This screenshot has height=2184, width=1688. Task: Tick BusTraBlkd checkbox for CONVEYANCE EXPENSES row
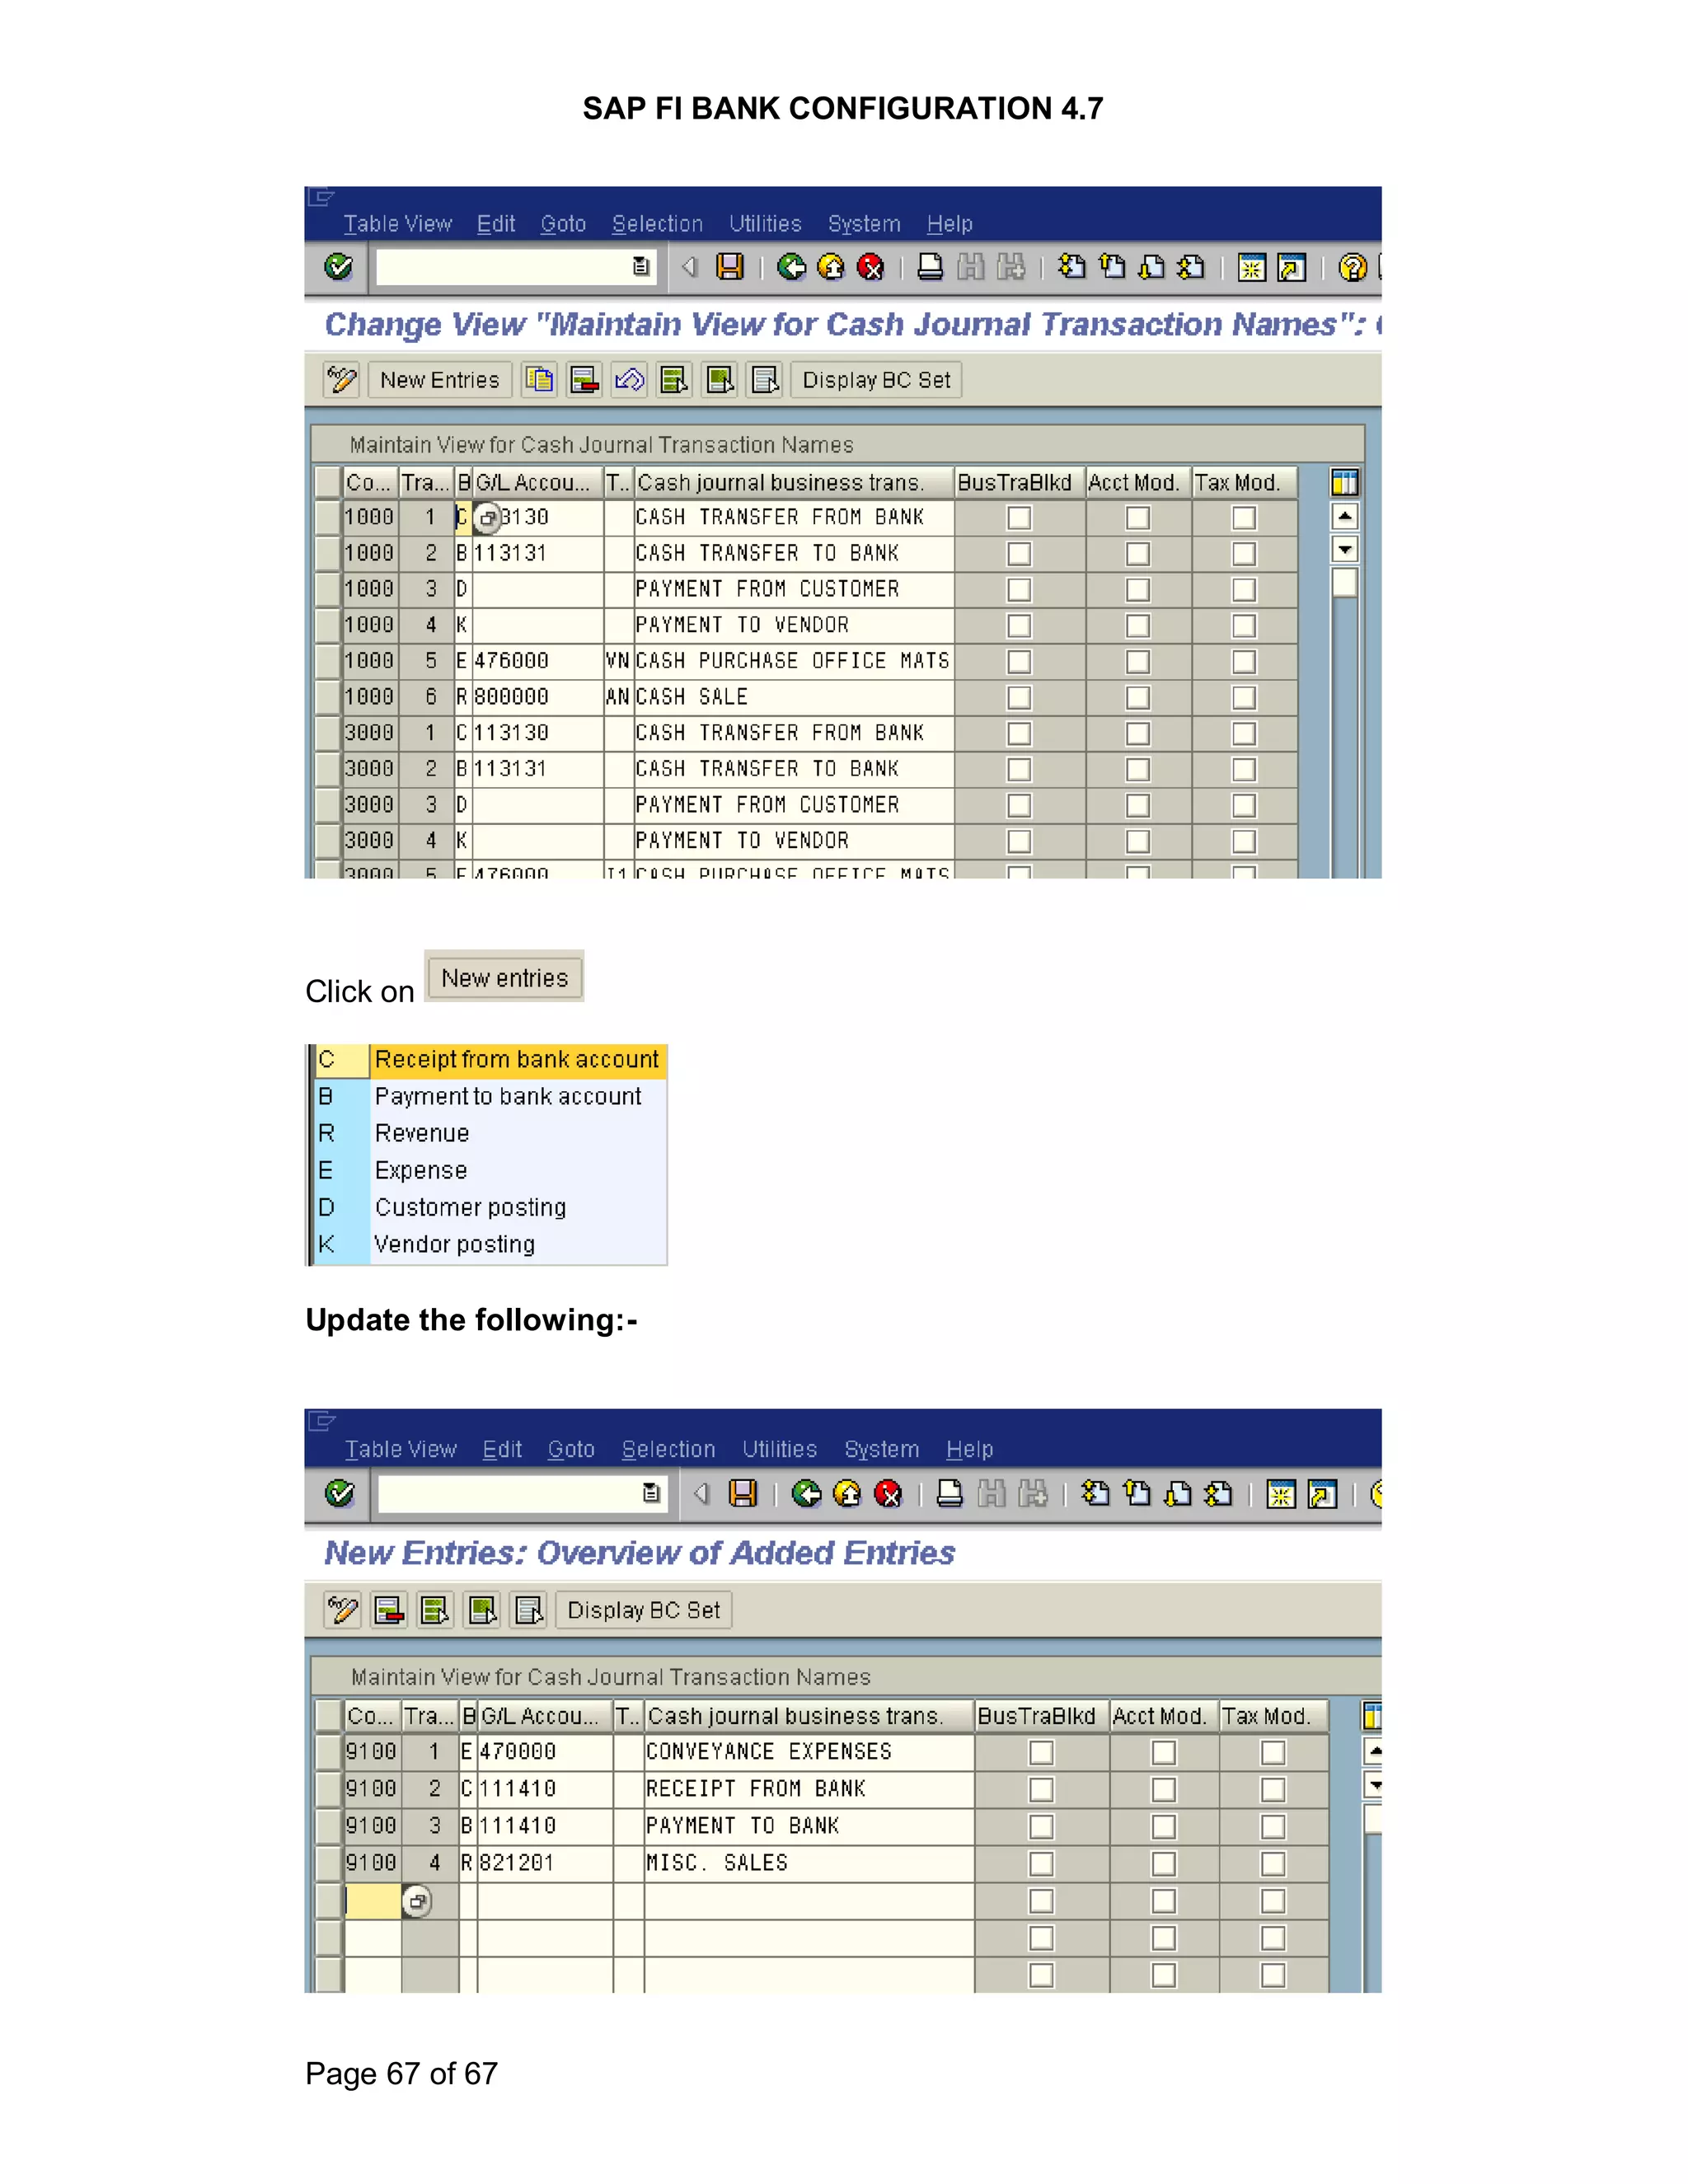pyautogui.click(x=1042, y=1753)
